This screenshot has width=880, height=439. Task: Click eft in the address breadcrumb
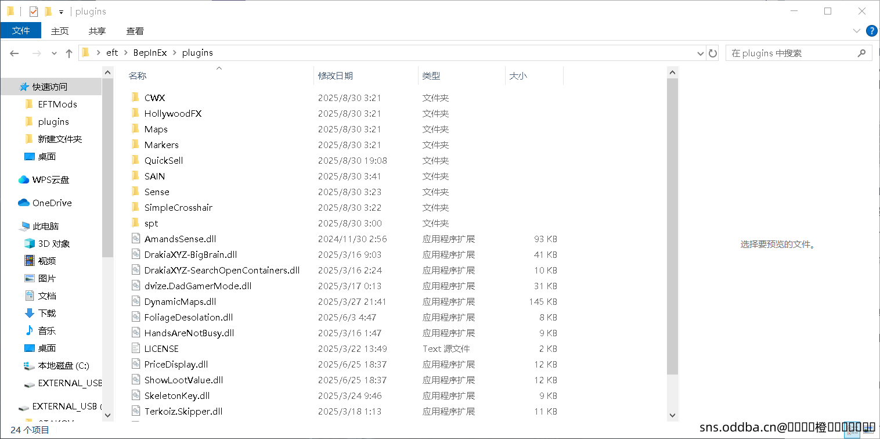pyautogui.click(x=112, y=52)
